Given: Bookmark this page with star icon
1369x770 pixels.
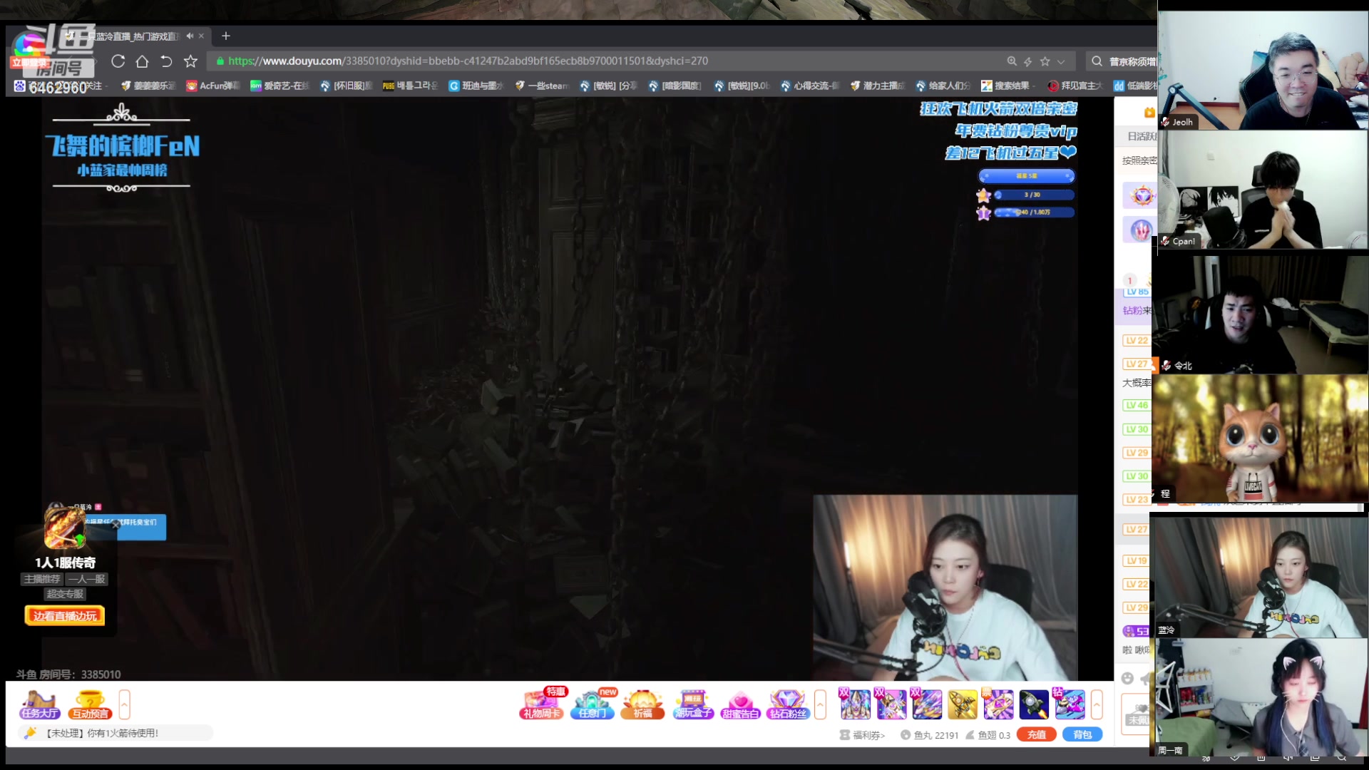Looking at the screenshot, I should tap(190, 61).
